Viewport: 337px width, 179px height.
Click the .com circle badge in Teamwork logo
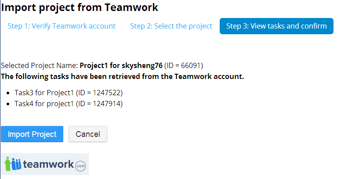click(x=80, y=166)
